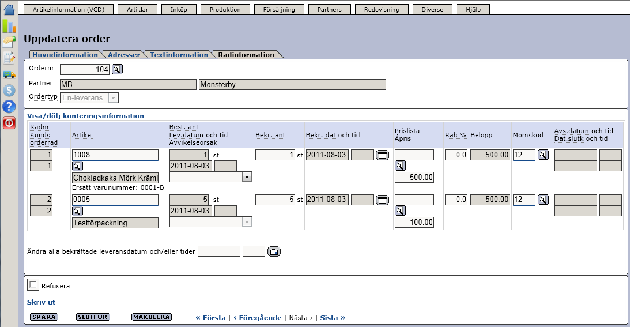Screen dimensions: 630x327
Task: Click the SPARA button
Action: pyautogui.click(x=44, y=317)
